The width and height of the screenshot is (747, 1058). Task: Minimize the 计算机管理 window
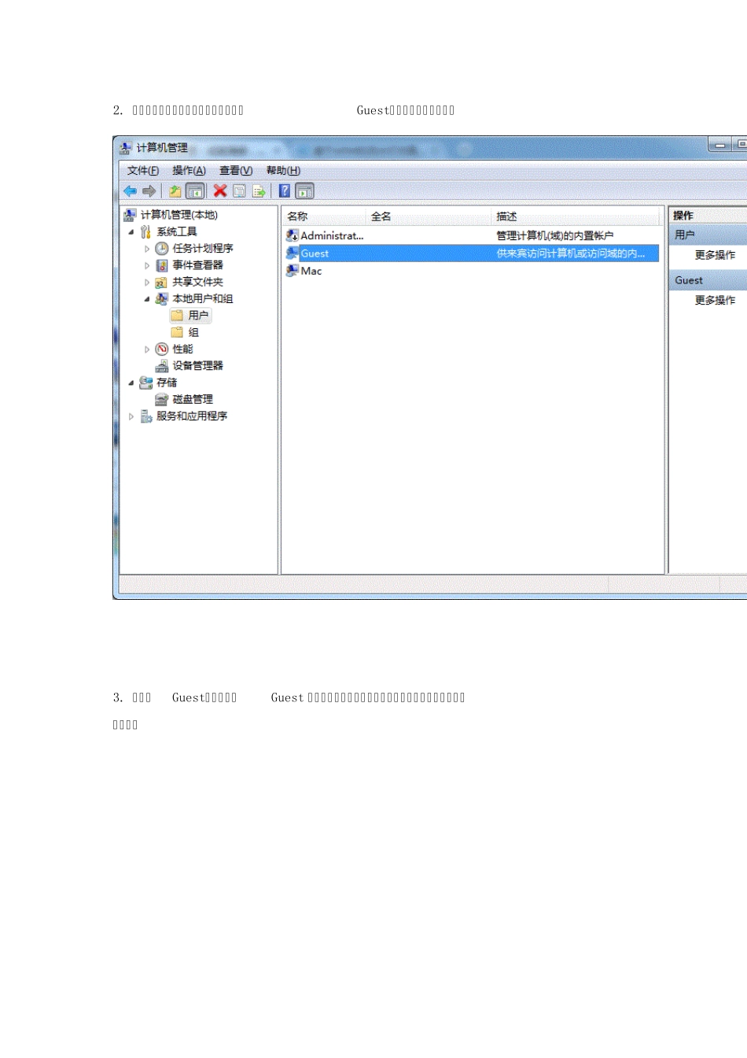click(x=719, y=145)
